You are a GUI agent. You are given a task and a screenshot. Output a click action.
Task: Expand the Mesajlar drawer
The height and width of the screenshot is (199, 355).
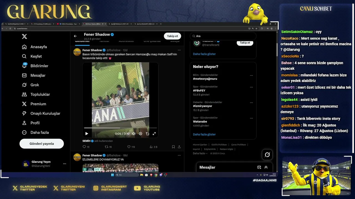coord(266,167)
